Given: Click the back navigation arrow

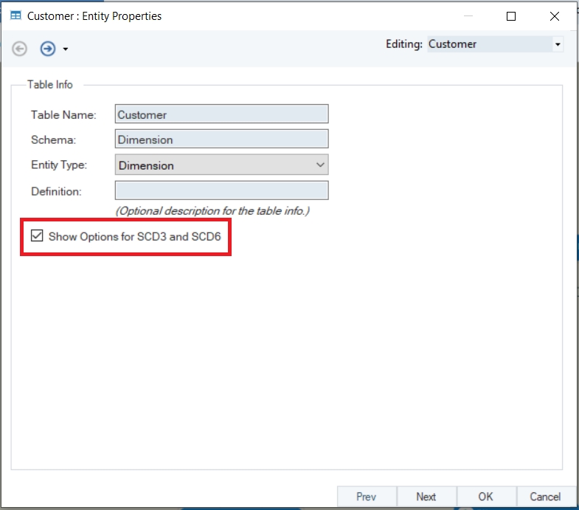Looking at the screenshot, I should click(20, 49).
